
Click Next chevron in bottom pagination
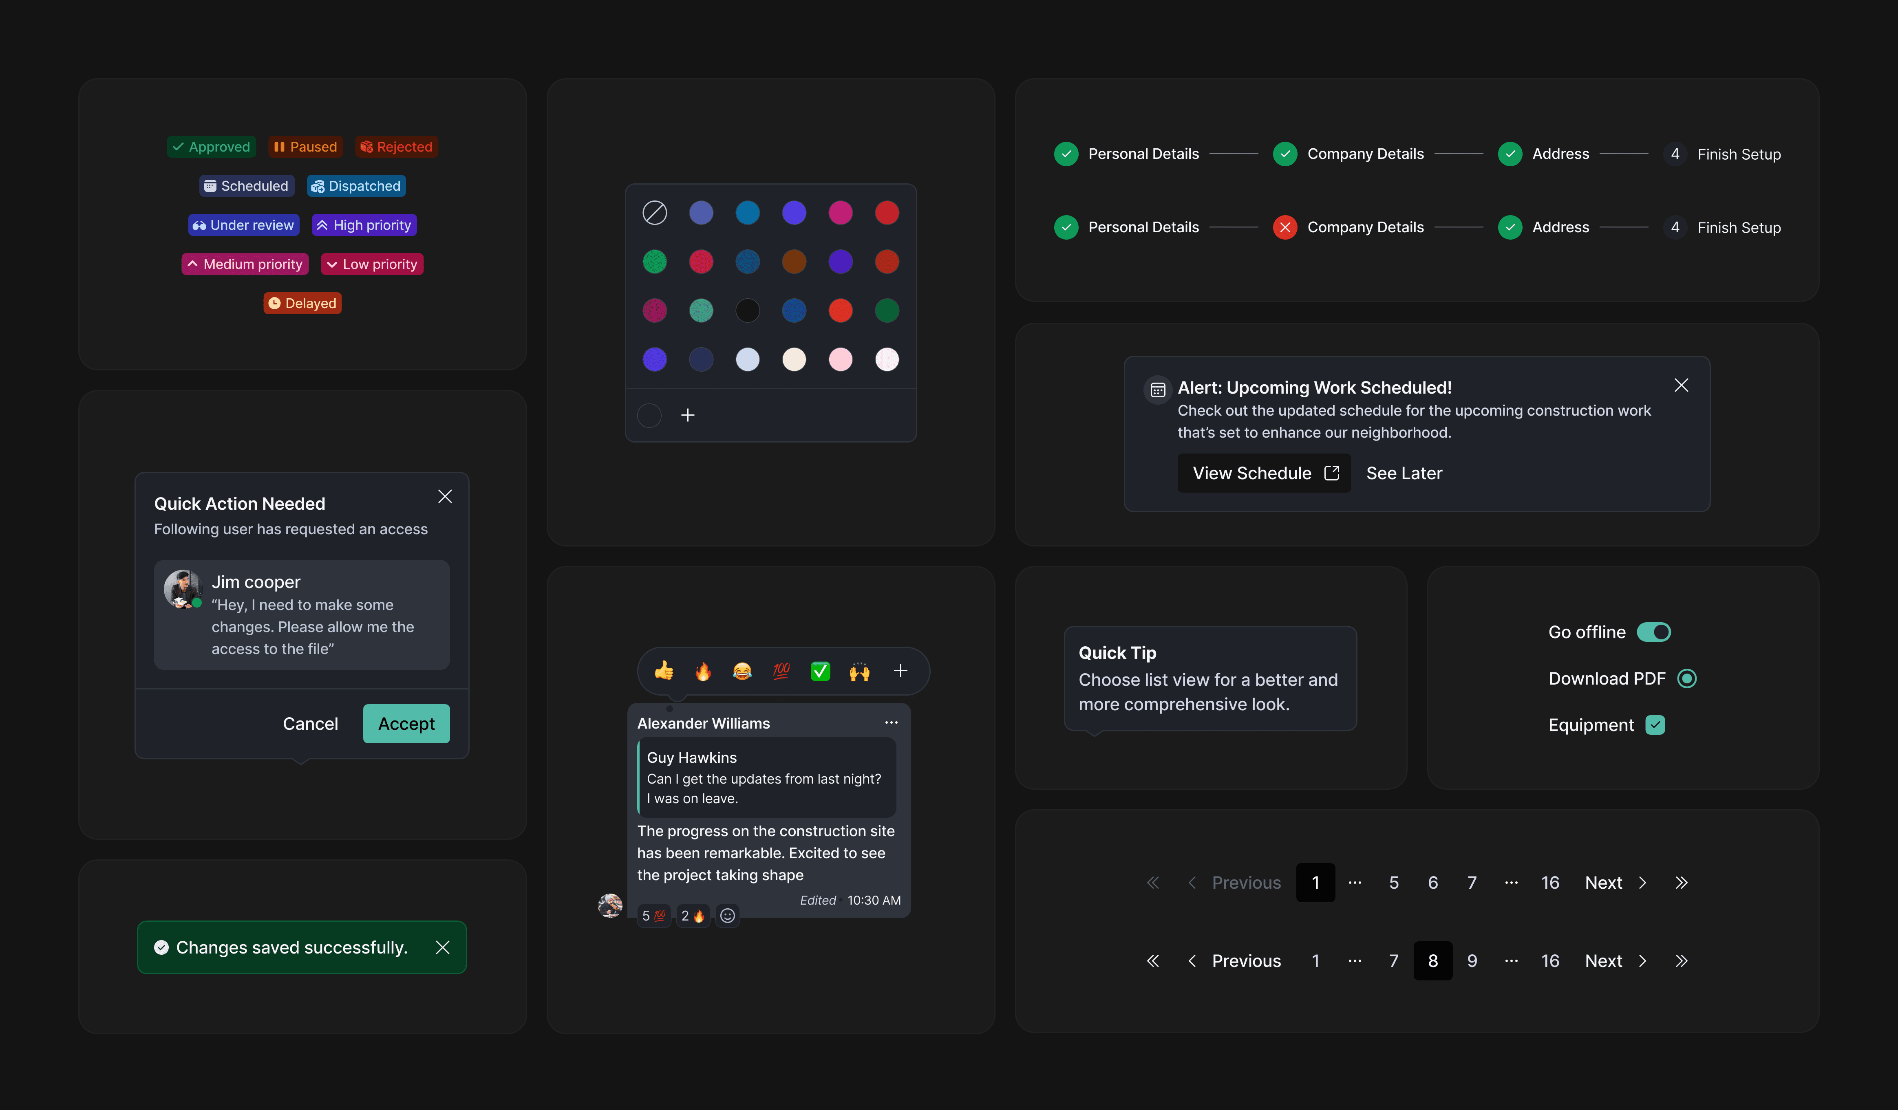coord(1642,961)
